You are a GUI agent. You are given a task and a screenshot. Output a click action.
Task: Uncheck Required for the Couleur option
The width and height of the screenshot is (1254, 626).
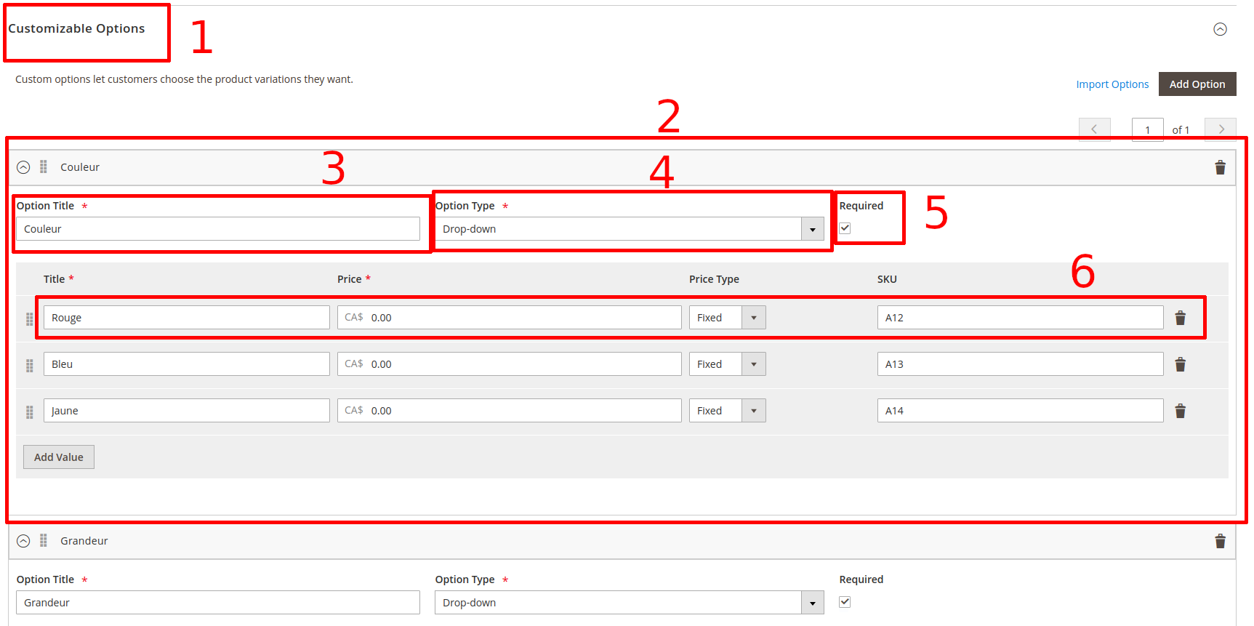coord(845,228)
